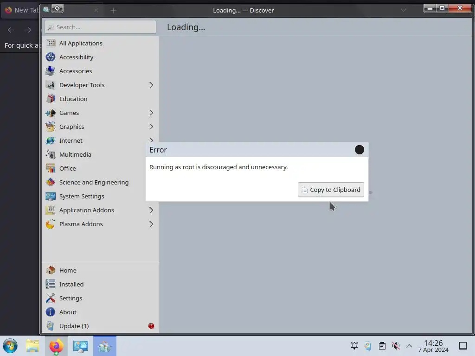The width and height of the screenshot is (475, 356).
Task: Open System Settings taskbar icon
Action: [x=80, y=346]
